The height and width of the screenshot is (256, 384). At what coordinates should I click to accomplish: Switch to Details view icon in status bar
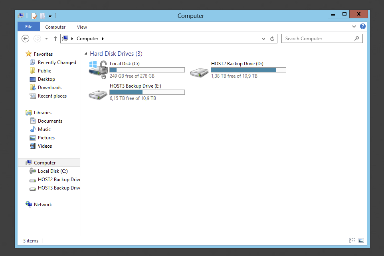click(352, 240)
